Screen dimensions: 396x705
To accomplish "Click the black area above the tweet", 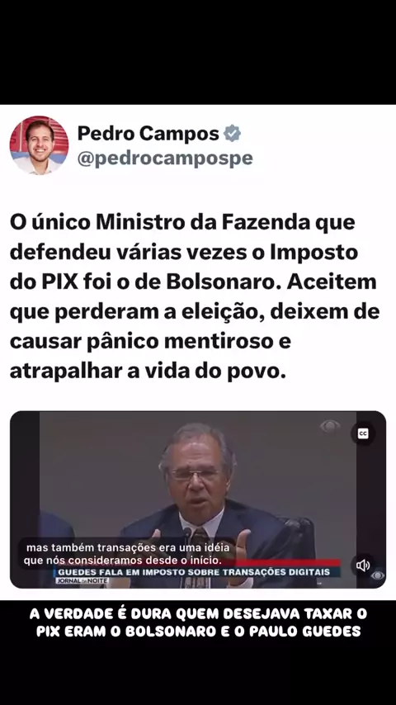I will pos(198,52).
